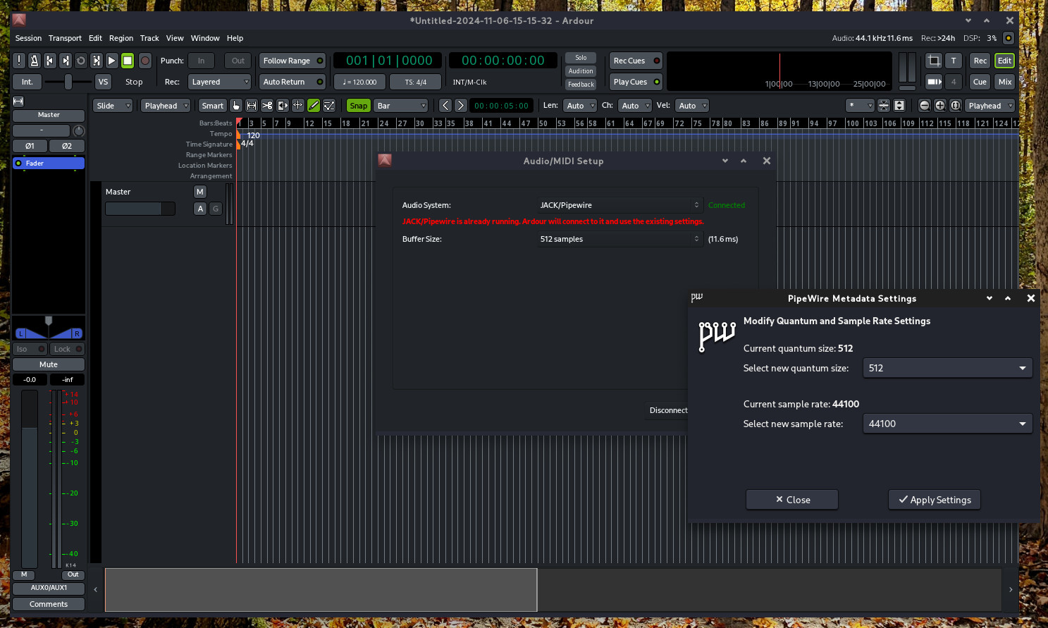This screenshot has width=1048, height=628.
Task: Select the Internal Edit tool icon
Action: [329, 106]
